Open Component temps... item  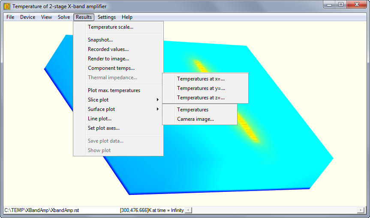point(118,68)
